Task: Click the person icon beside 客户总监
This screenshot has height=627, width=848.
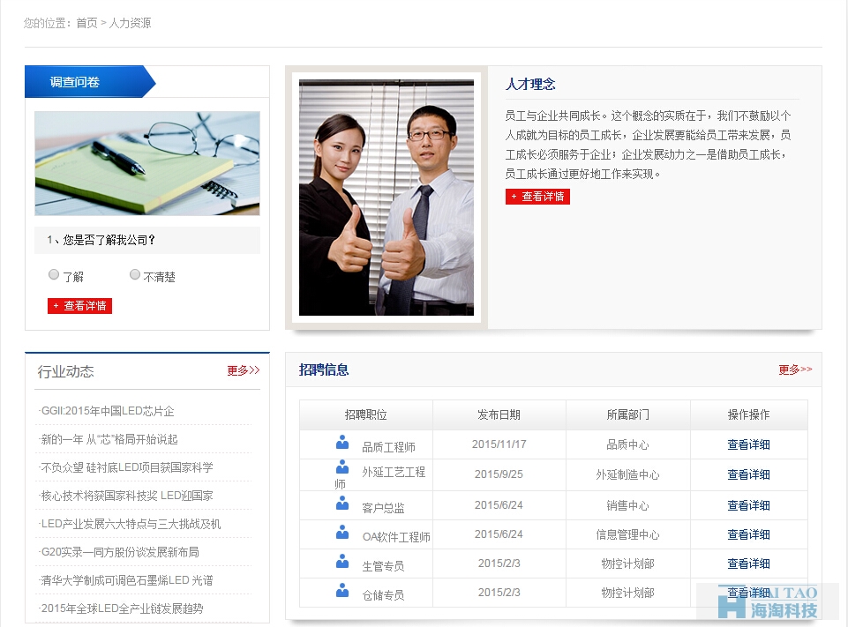Action: point(342,504)
